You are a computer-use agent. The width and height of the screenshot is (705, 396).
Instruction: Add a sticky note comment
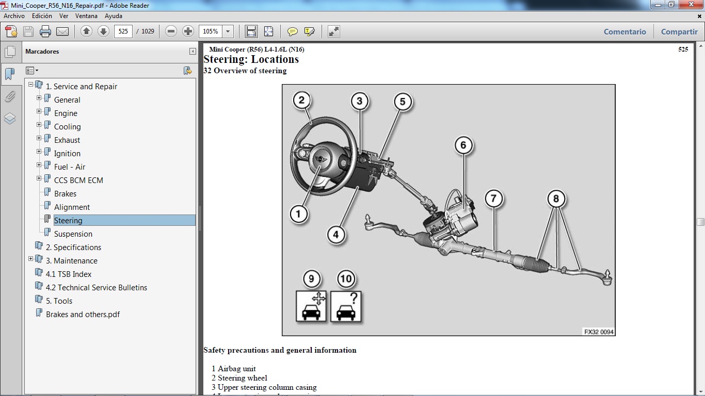pos(293,31)
